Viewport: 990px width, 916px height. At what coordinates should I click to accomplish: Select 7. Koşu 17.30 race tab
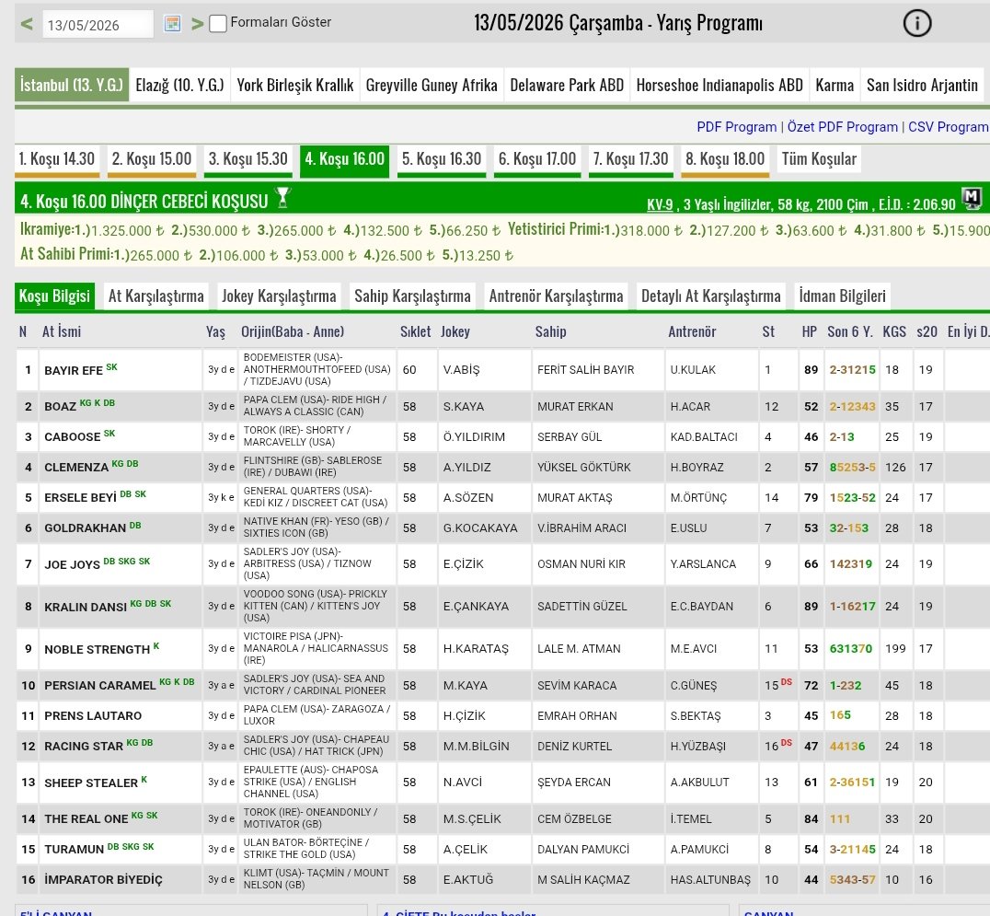(630, 159)
